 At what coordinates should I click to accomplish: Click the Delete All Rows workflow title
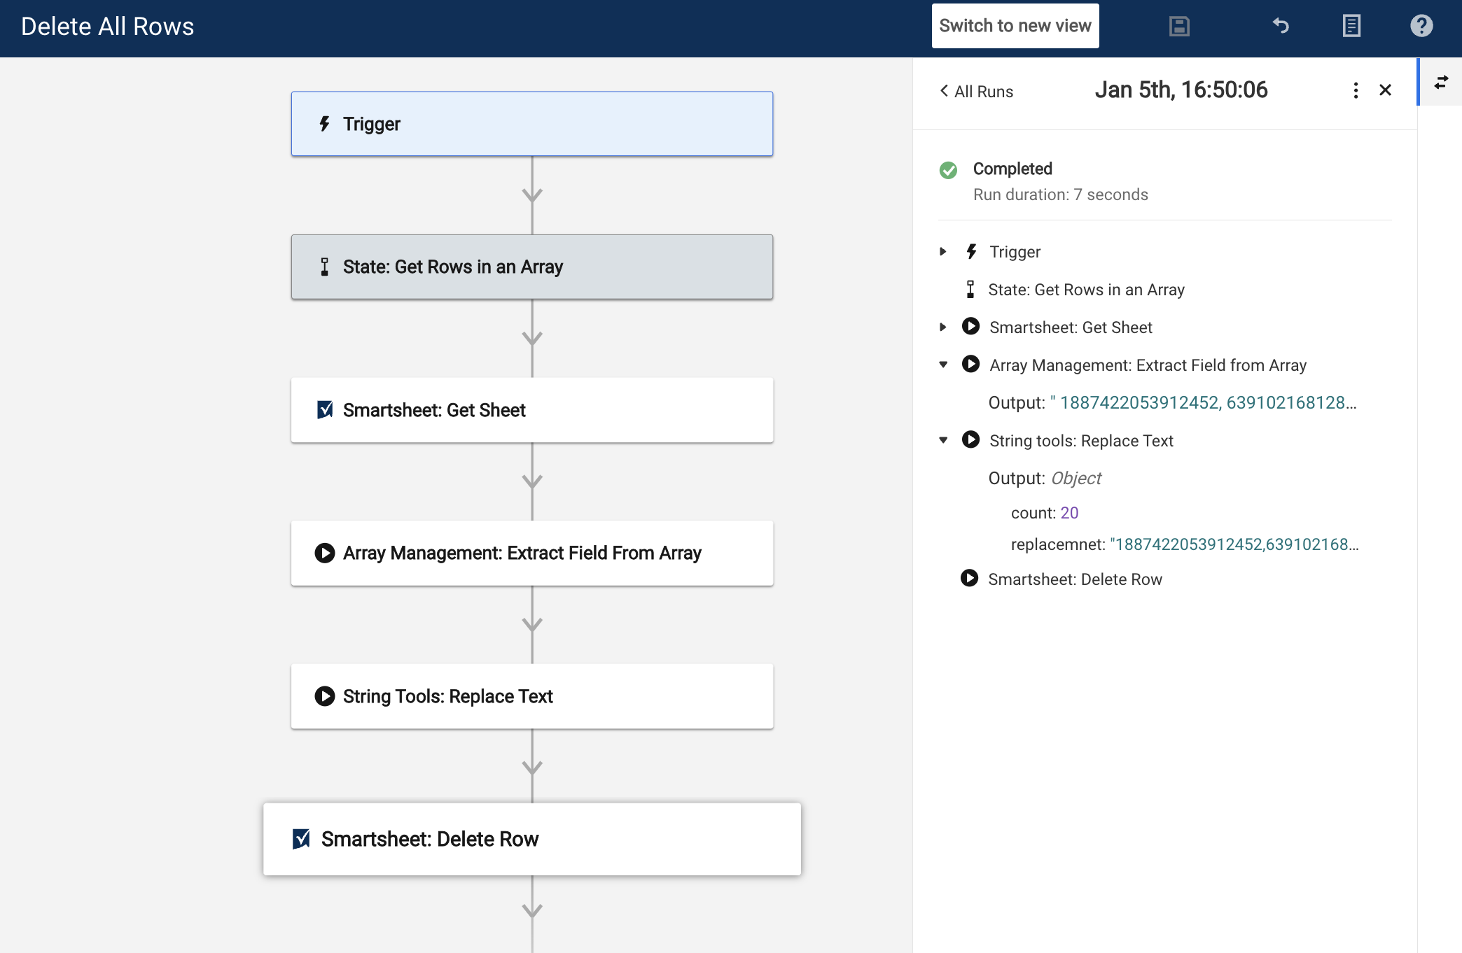(107, 27)
